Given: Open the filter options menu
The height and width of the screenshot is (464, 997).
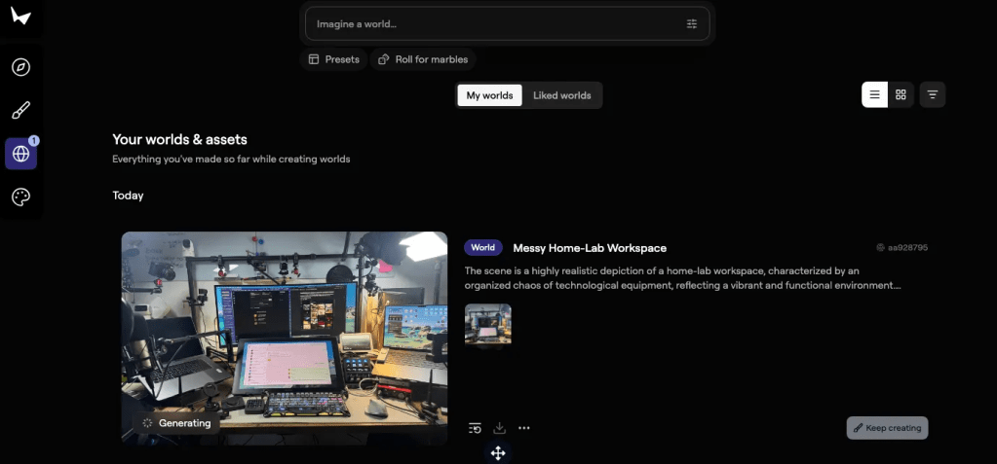Looking at the screenshot, I should pyautogui.click(x=933, y=94).
